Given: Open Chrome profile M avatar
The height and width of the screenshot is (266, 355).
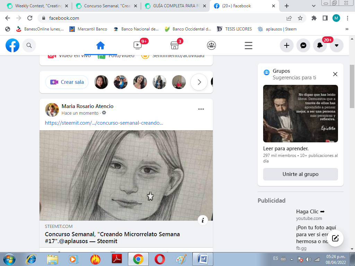Looking at the screenshot, I should [336, 18].
